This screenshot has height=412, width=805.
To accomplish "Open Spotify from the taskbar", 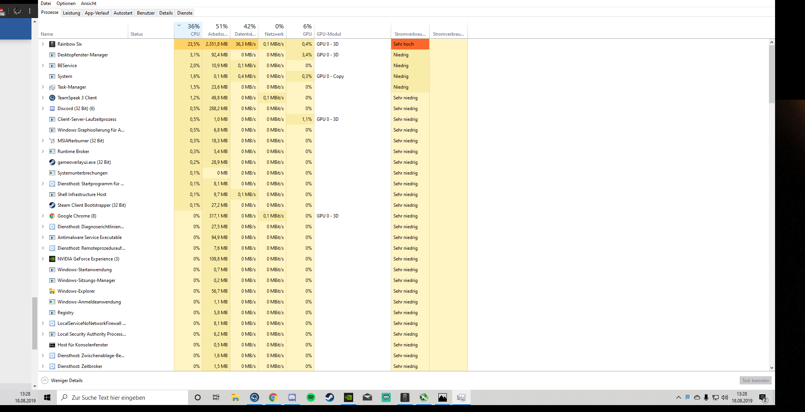I will [x=311, y=397].
